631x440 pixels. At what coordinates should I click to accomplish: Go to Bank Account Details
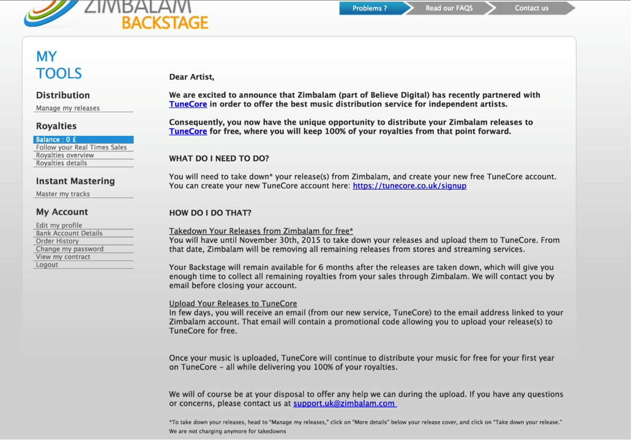(x=69, y=233)
